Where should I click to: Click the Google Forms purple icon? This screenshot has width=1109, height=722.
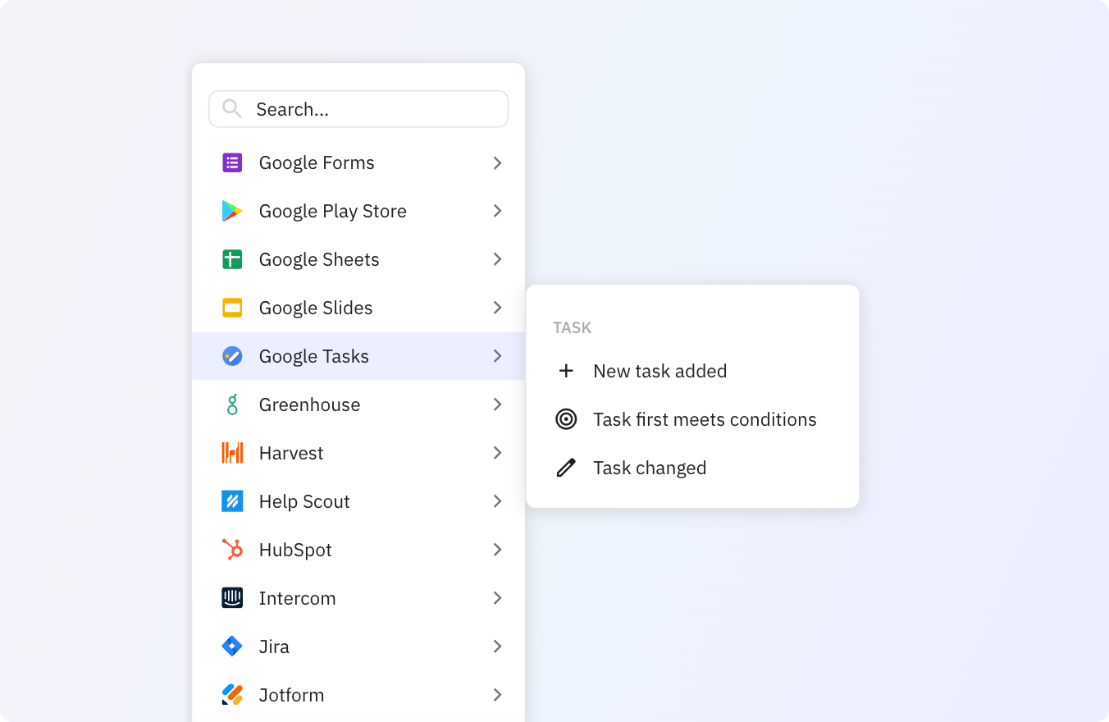coord(232,162)
